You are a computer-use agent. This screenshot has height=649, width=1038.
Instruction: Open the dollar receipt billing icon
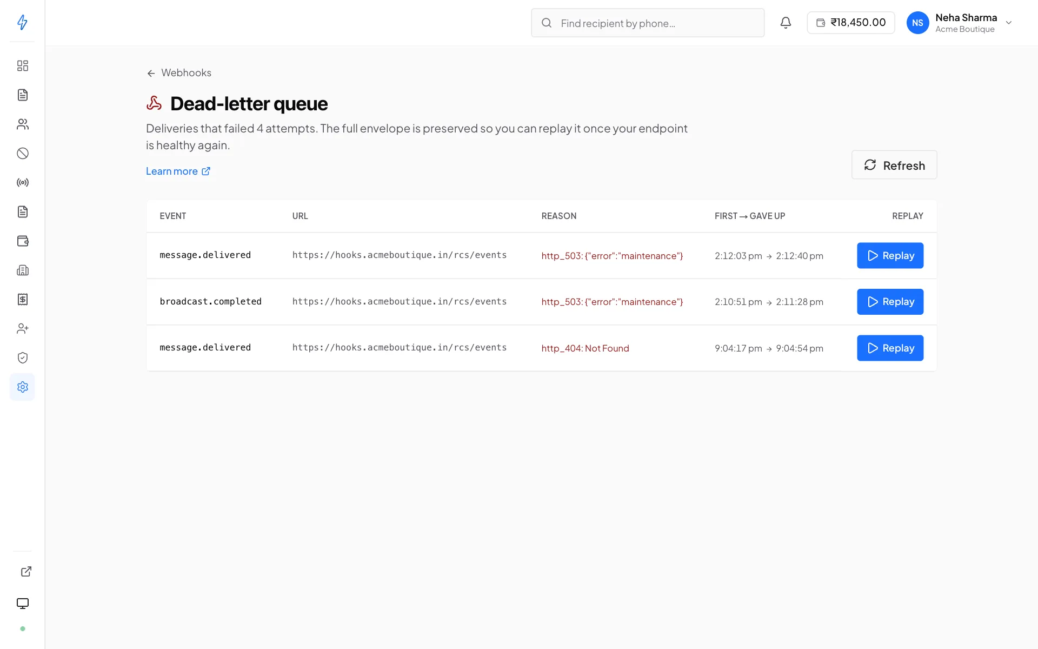(x=22, y=300)
